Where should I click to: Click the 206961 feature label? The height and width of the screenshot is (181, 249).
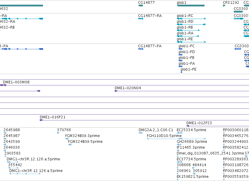[x=184, y=171]
